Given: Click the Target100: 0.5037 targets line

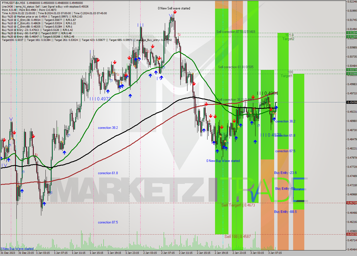Looking at the screenshot, I should pos(86,40).
